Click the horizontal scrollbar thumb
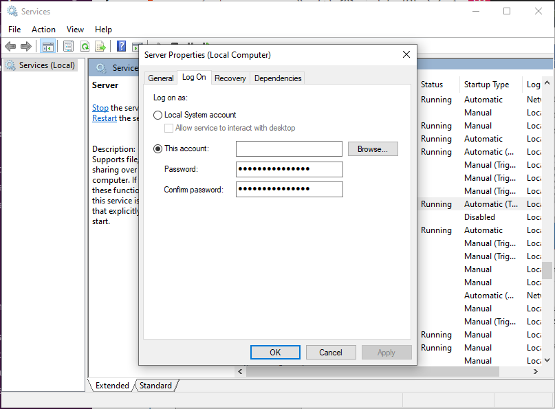Viewport: 555px width, 409px height. click(373, 371)
